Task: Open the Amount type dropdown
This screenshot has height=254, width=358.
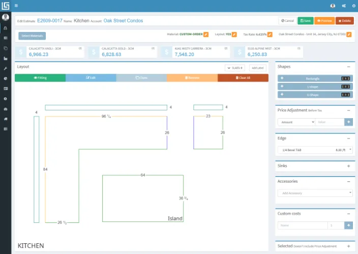Action: [x=296, y=122]
